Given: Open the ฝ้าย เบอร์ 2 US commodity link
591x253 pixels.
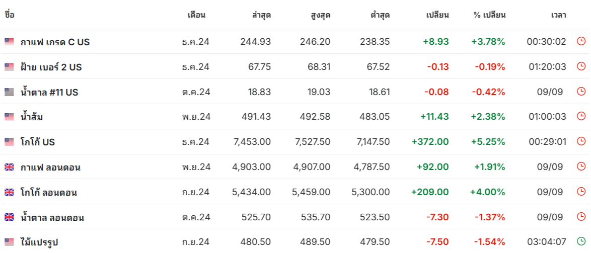Looking at the screenshot, I should 51,67.
